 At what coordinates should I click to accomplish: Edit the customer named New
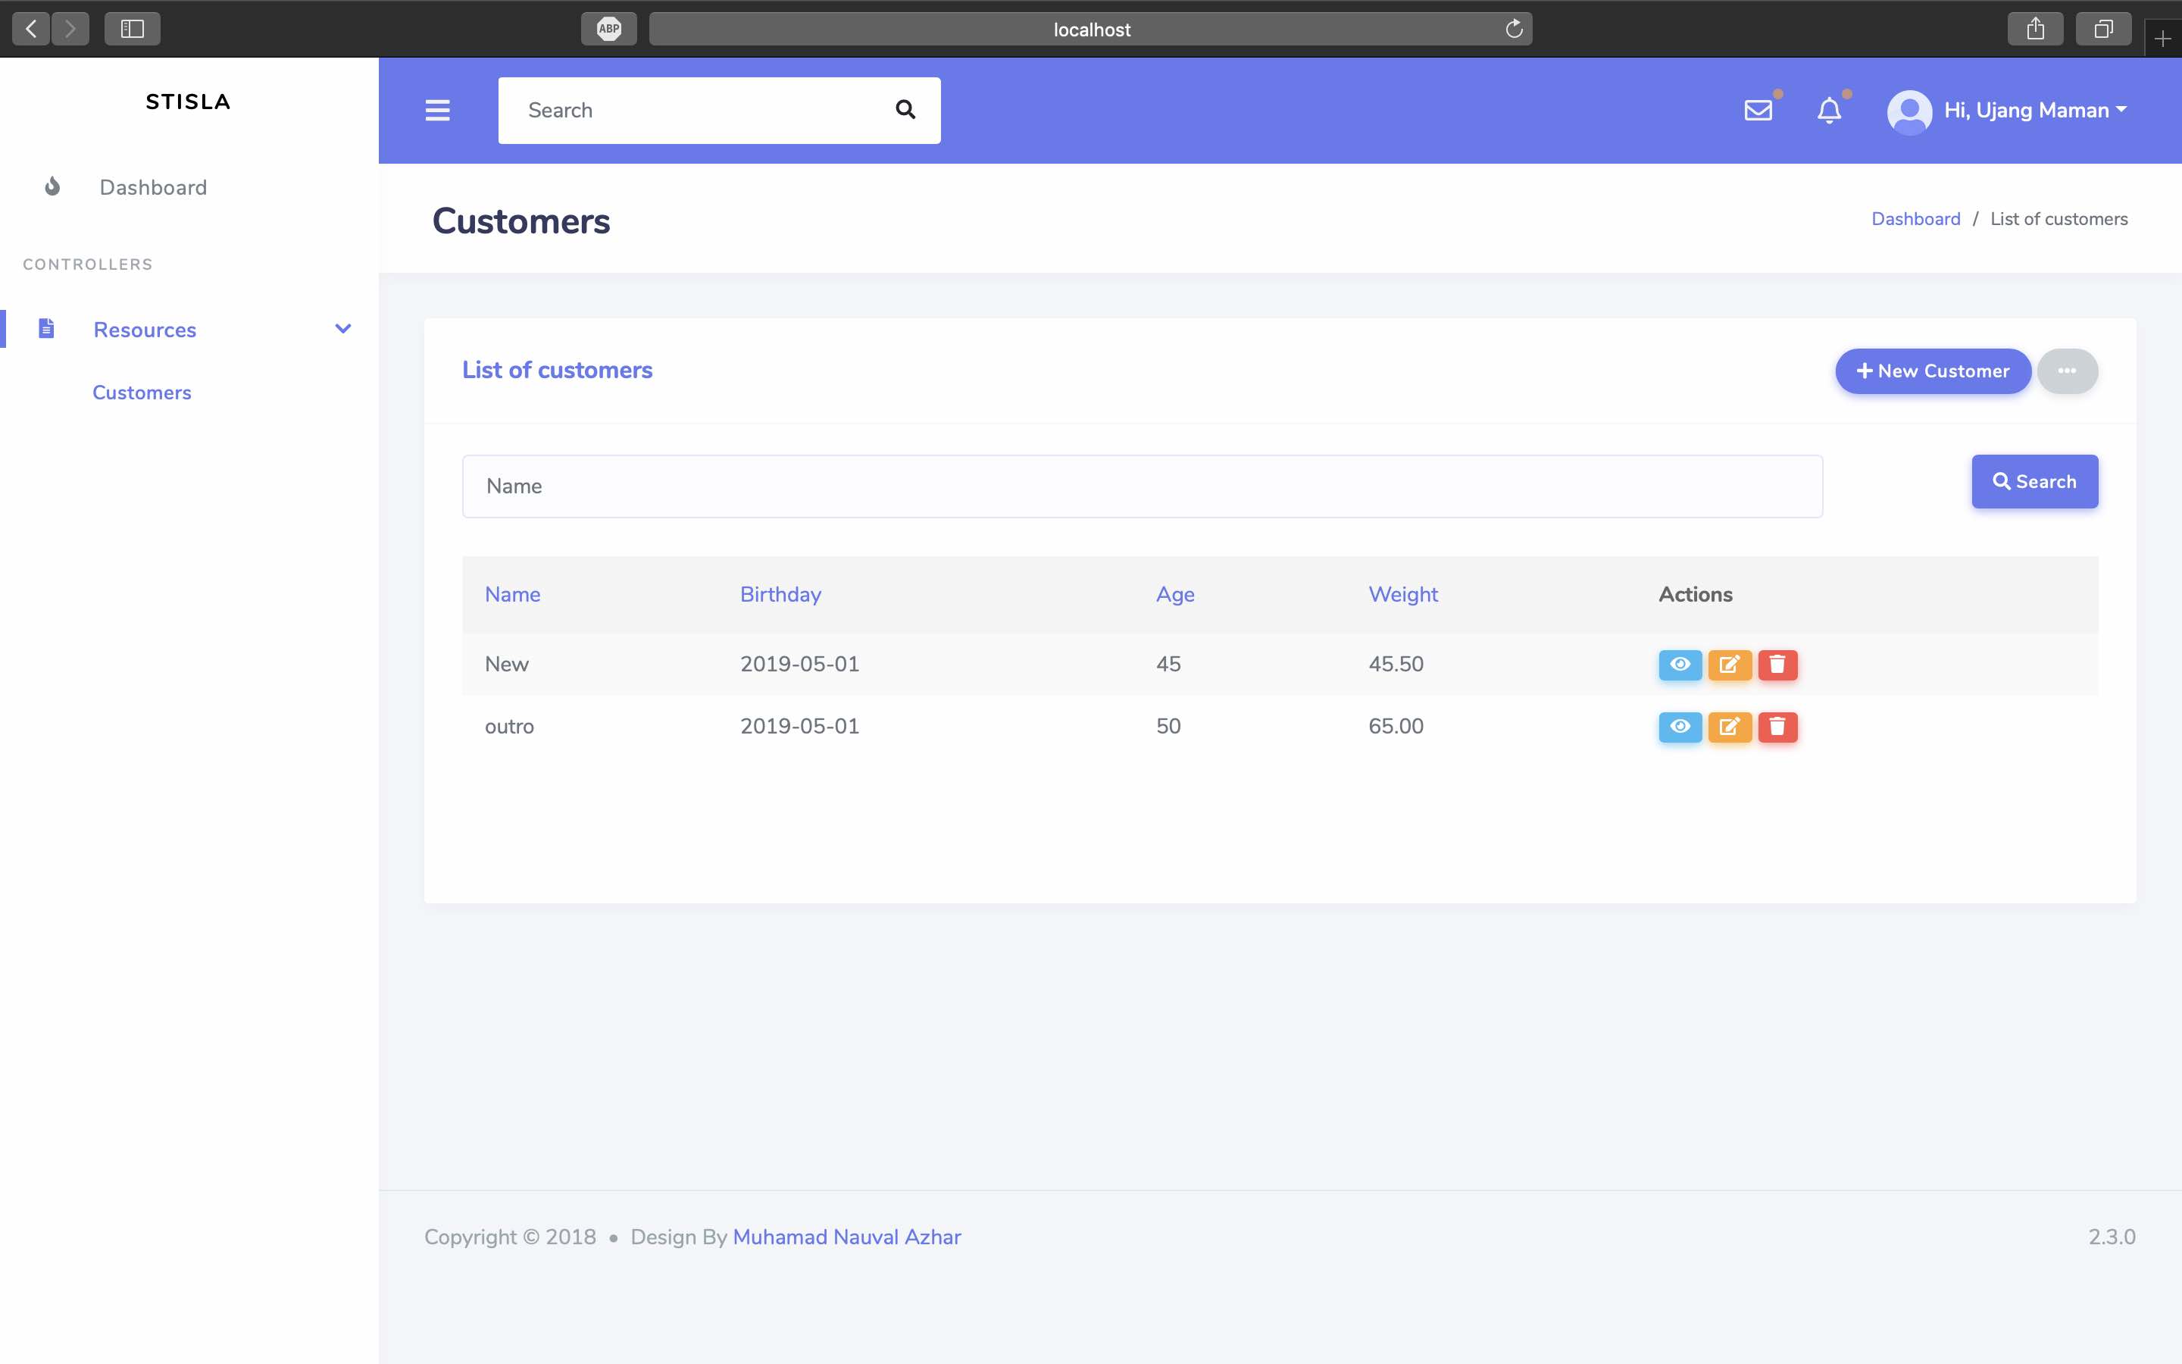click(x=1728, y=665)
